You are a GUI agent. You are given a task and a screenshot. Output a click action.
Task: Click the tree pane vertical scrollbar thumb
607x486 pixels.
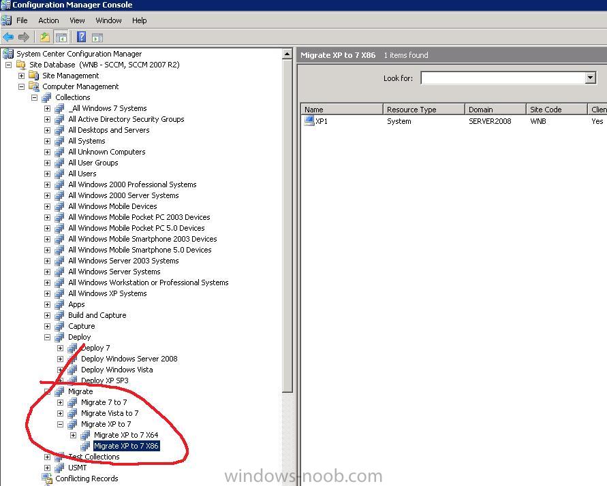pyautogui.click(x=287, y=225)
